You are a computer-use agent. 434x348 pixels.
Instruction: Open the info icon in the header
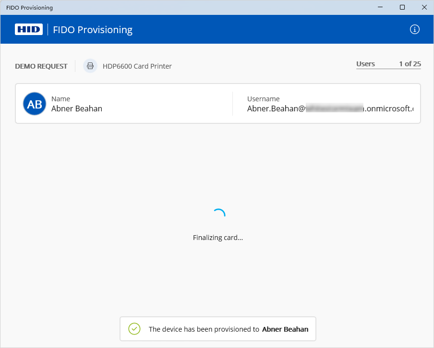(415, 29)
